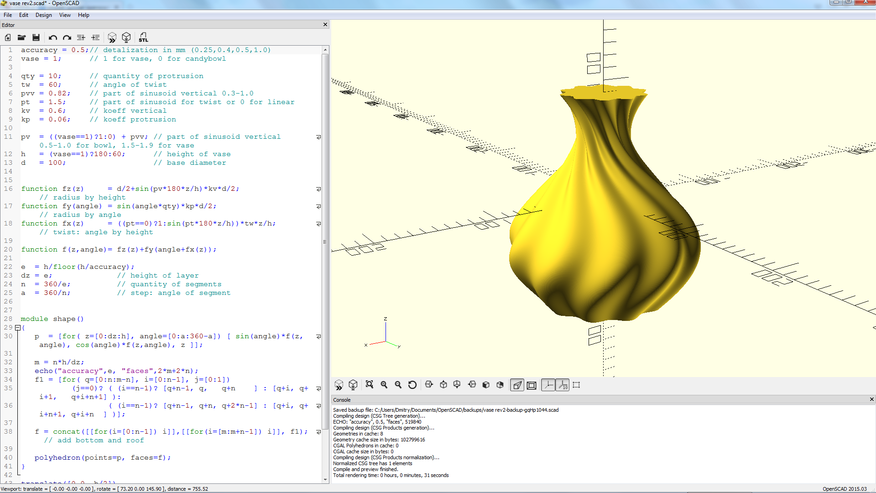The width and height of the screenshot is (876, 493).
Task: Collapse the code fold at line 29
Action: [17, 328]
